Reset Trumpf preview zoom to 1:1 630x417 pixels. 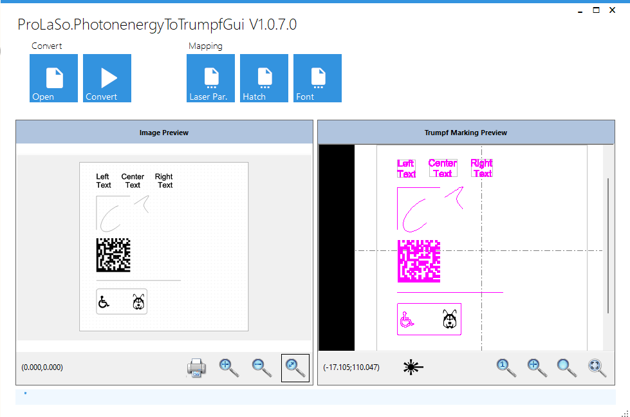click(x=506, y=367)
